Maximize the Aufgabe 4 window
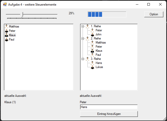 click(x=149, y=4)
